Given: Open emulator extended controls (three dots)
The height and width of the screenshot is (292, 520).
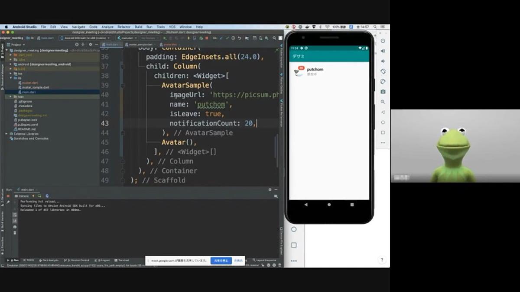Looking at the screenshot, I should click(383, 143).
